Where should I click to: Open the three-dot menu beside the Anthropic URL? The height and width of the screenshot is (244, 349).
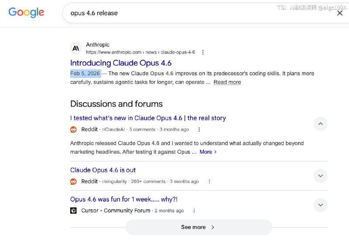(x=203, y=52)
